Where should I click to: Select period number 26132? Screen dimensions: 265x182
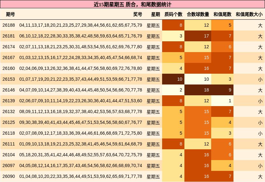[x=9, y=111]
